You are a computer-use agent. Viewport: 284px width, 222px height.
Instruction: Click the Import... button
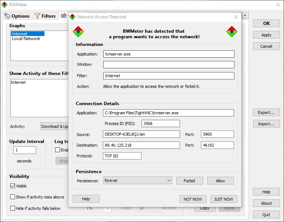coord(266,124)
